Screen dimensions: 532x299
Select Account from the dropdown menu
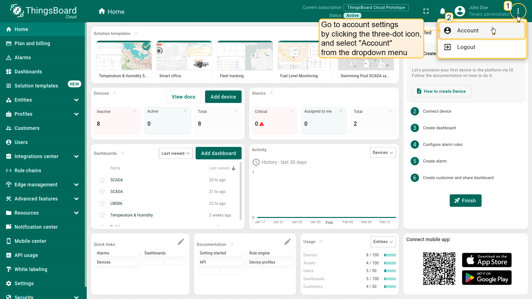pyautogui.click(x=468, y=30)
